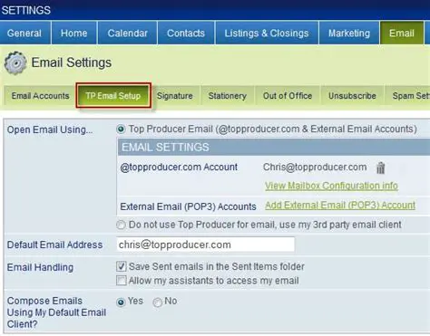Select the Email settings tab
The image size is (430, 336).
(x=402, y=33)
